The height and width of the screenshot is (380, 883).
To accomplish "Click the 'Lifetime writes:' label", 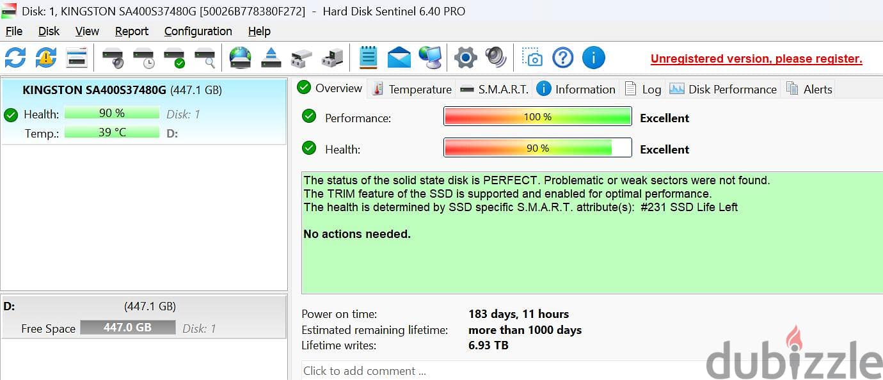I will point(339,345).
